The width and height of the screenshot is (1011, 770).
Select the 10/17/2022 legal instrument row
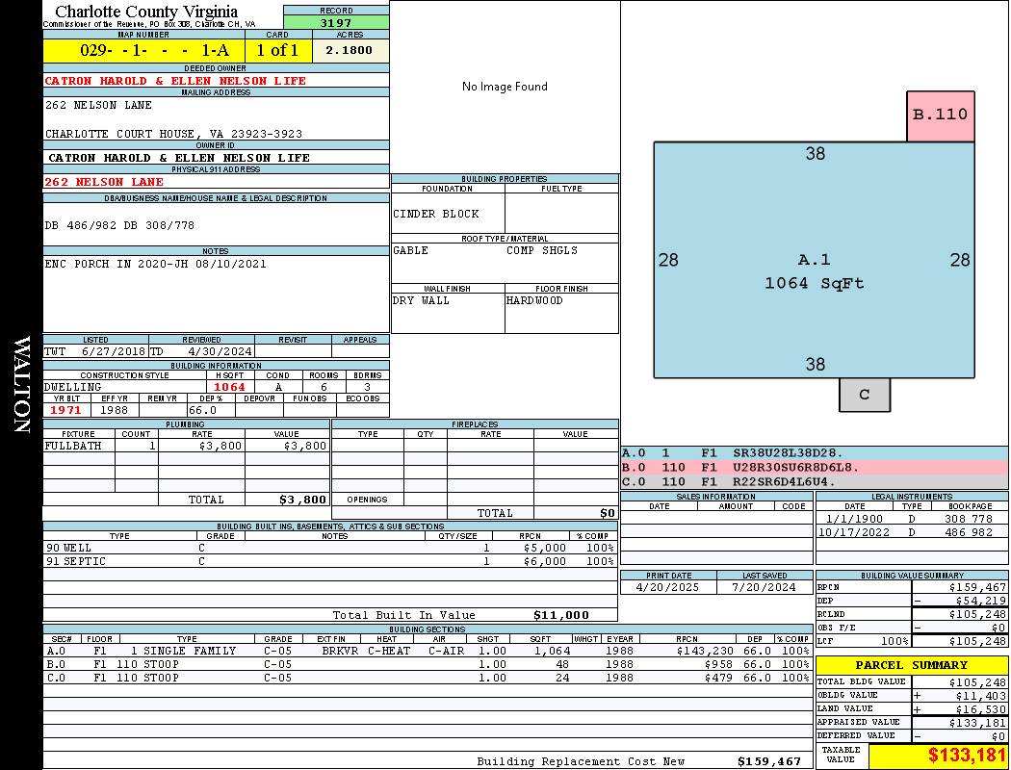tap(911, 532)
